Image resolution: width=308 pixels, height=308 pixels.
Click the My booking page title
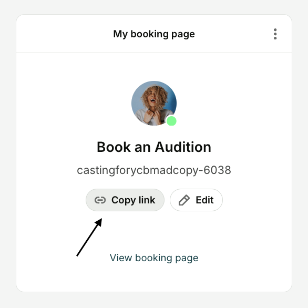click(154, 34)
